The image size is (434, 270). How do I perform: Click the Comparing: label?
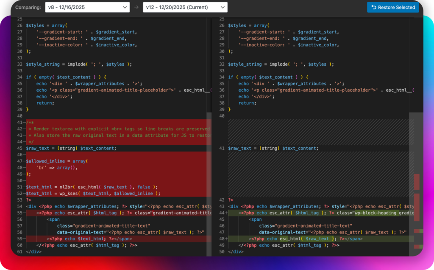28,7
